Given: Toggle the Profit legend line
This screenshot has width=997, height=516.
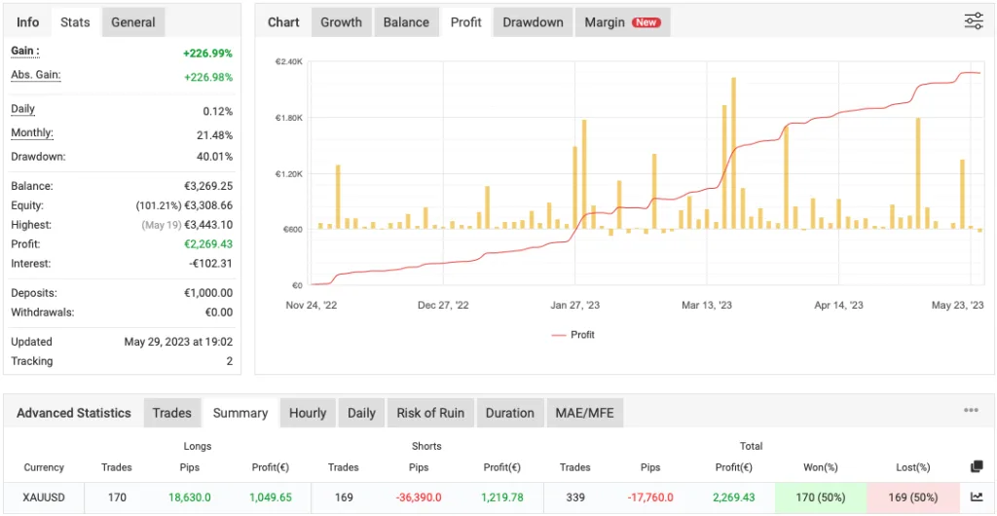Looking at the screenshot, I should point(572,334).
